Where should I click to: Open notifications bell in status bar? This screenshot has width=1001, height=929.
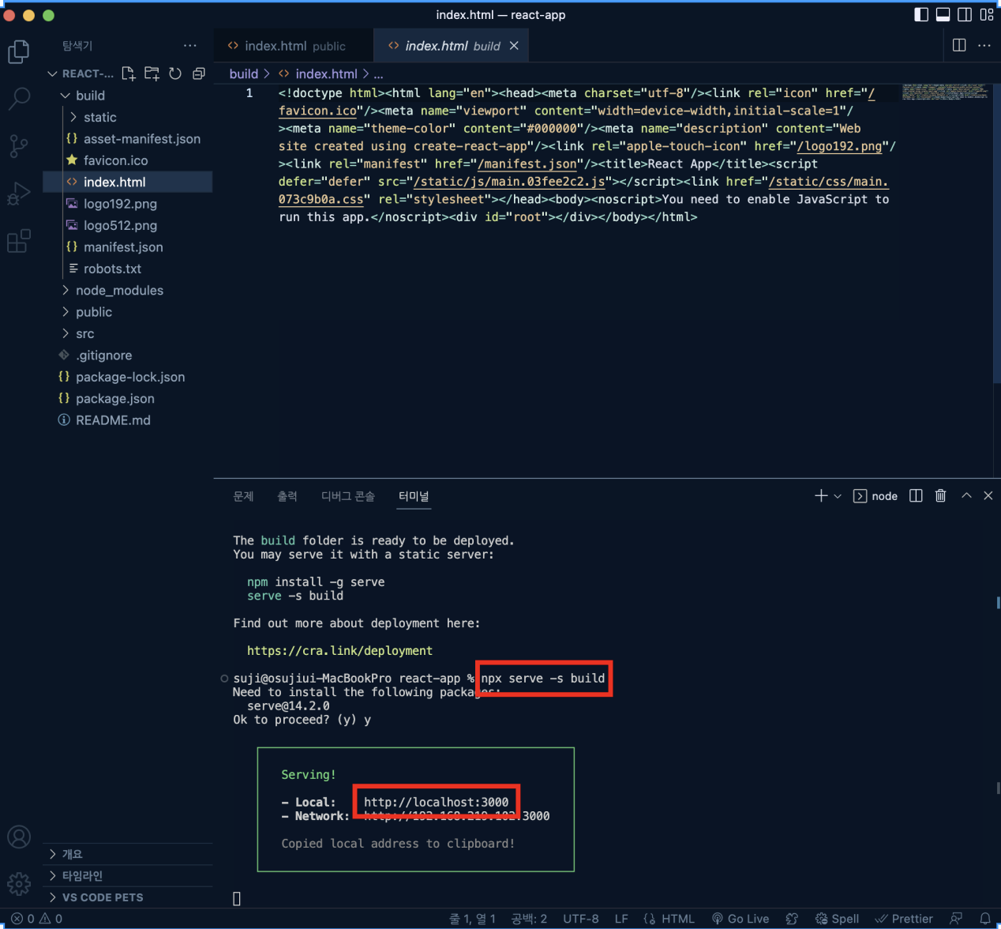(985, 919)
